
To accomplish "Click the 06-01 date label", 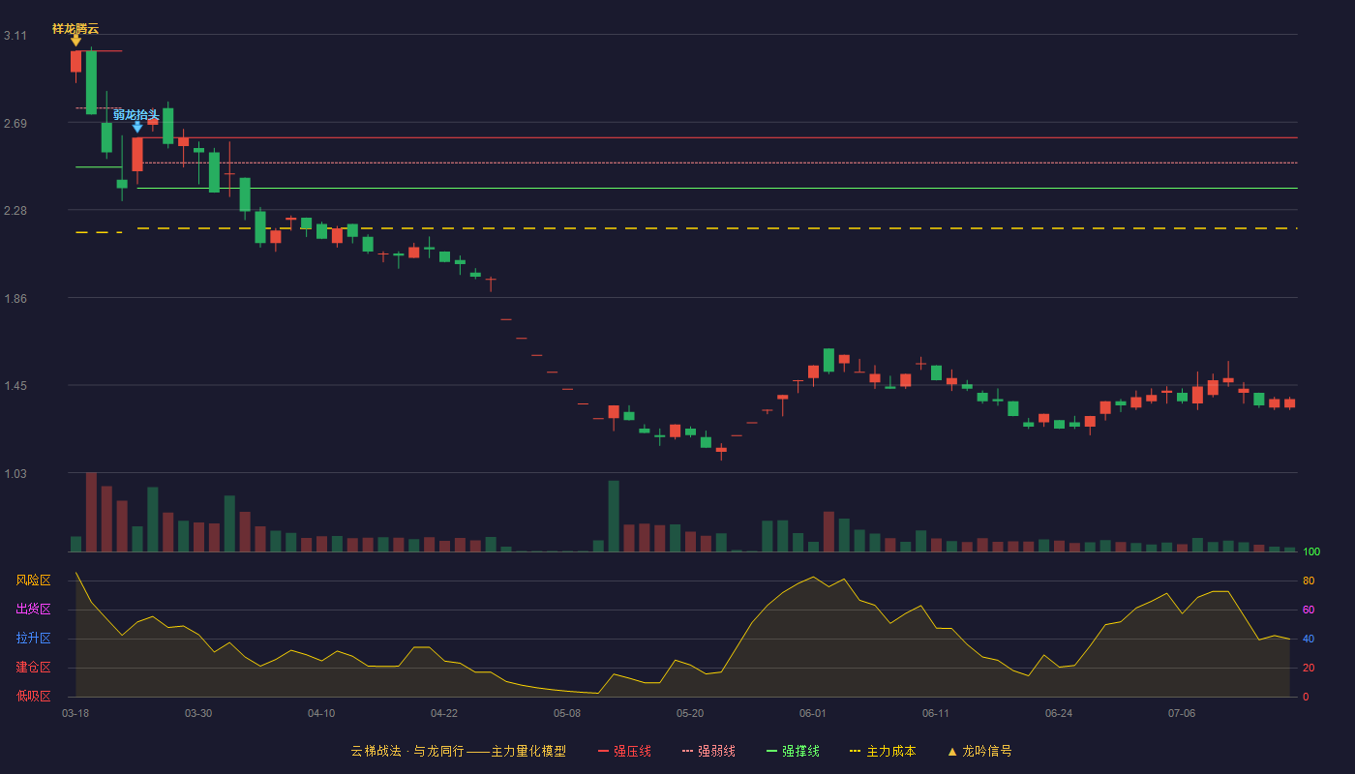I will point(813,713).
